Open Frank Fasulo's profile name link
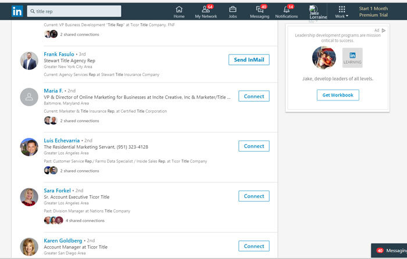407x259 pixels. pos(59,54)
